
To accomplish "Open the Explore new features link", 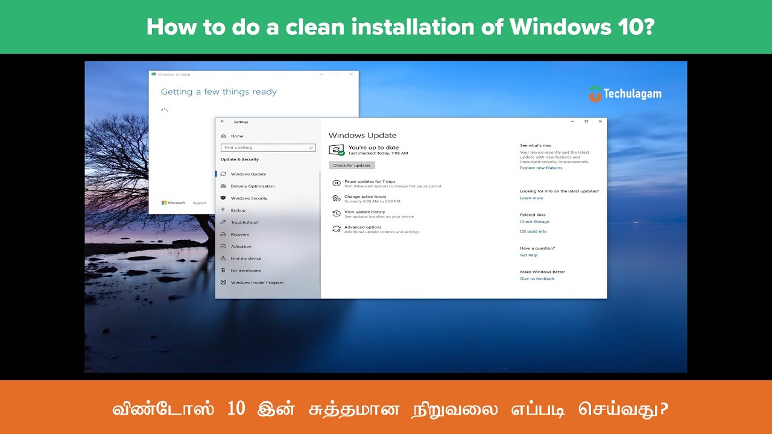I will (541, 168).
